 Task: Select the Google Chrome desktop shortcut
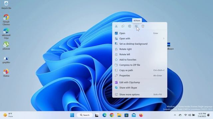click(6, 20)
